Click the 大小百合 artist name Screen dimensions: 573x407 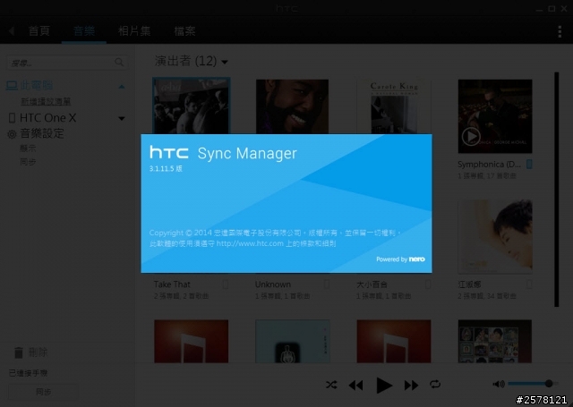pos(372,284)
